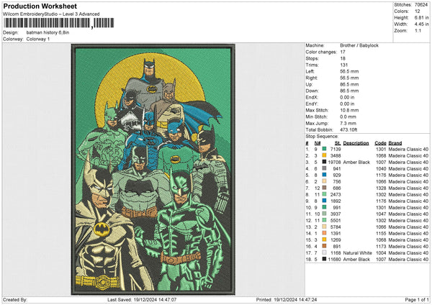Select the Width value 4.45 in
432x305 pixels.
point(421,24)
